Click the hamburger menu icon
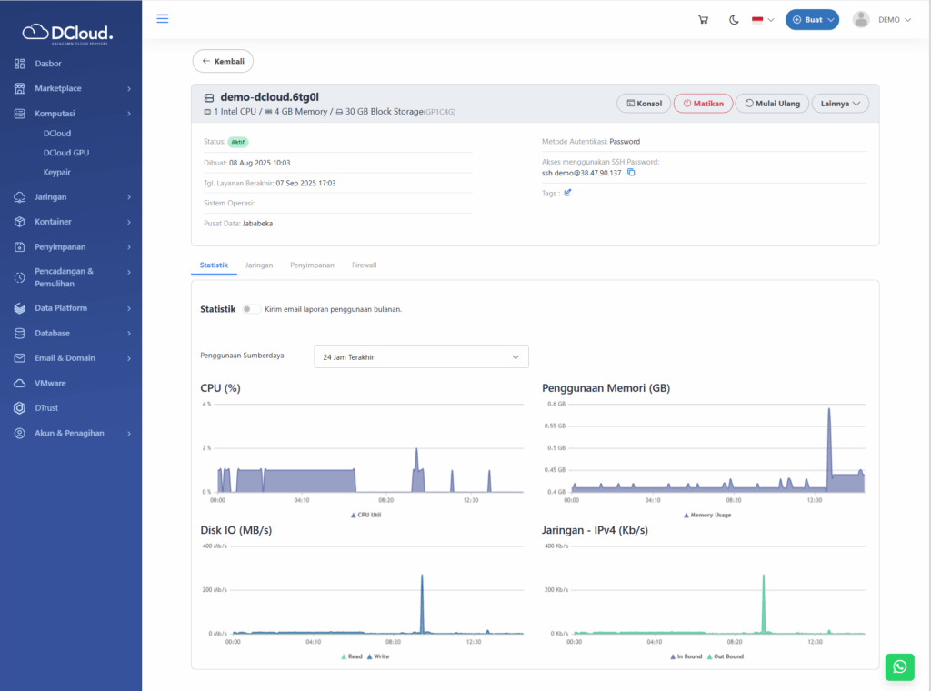The height and width of the screenshot is (691, 931). [163, 18]
